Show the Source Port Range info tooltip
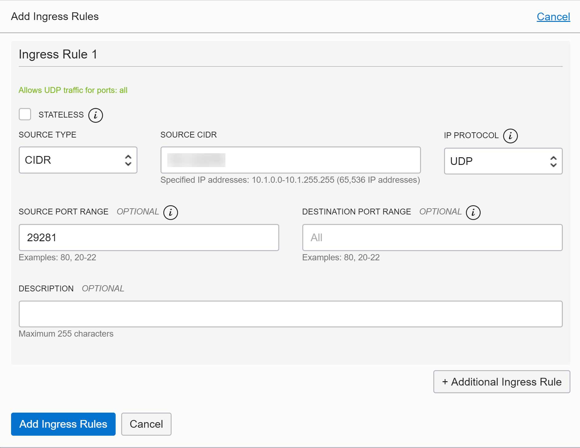 [x=170, y=213]
